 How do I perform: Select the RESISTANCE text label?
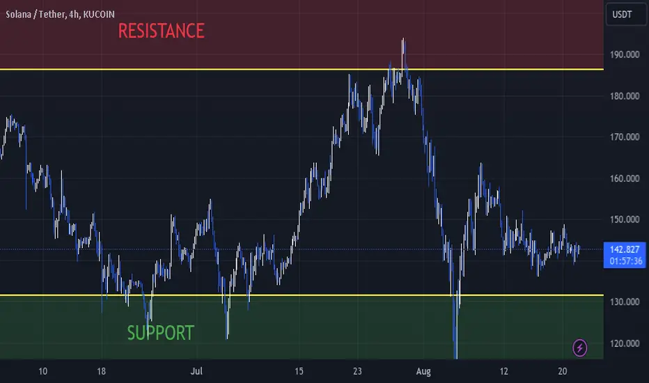point(161,31)
